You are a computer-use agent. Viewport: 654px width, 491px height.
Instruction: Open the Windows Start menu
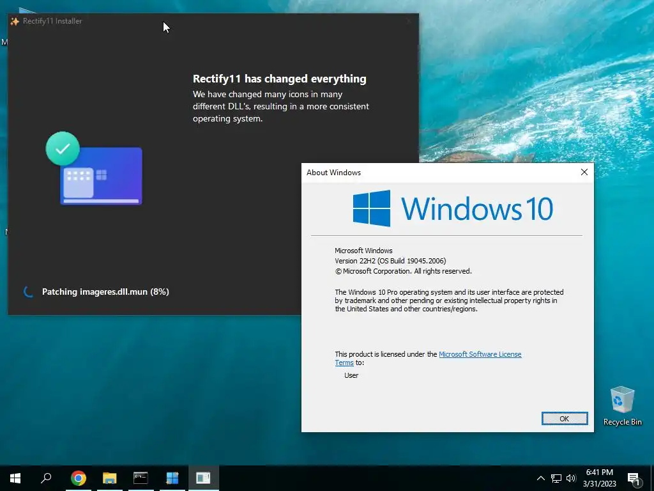point(15,478)
